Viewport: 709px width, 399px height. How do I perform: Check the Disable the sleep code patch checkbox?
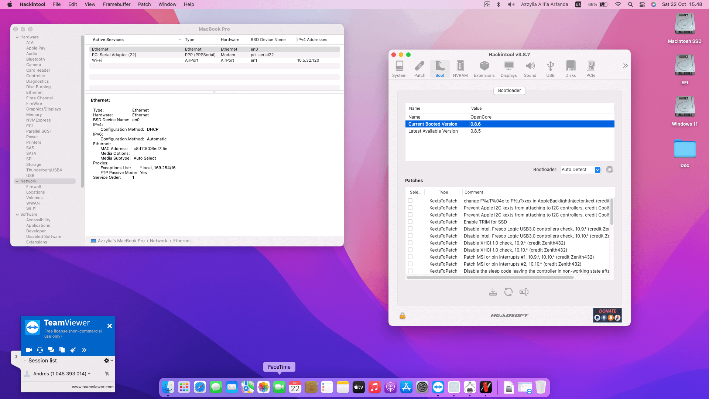410,271
